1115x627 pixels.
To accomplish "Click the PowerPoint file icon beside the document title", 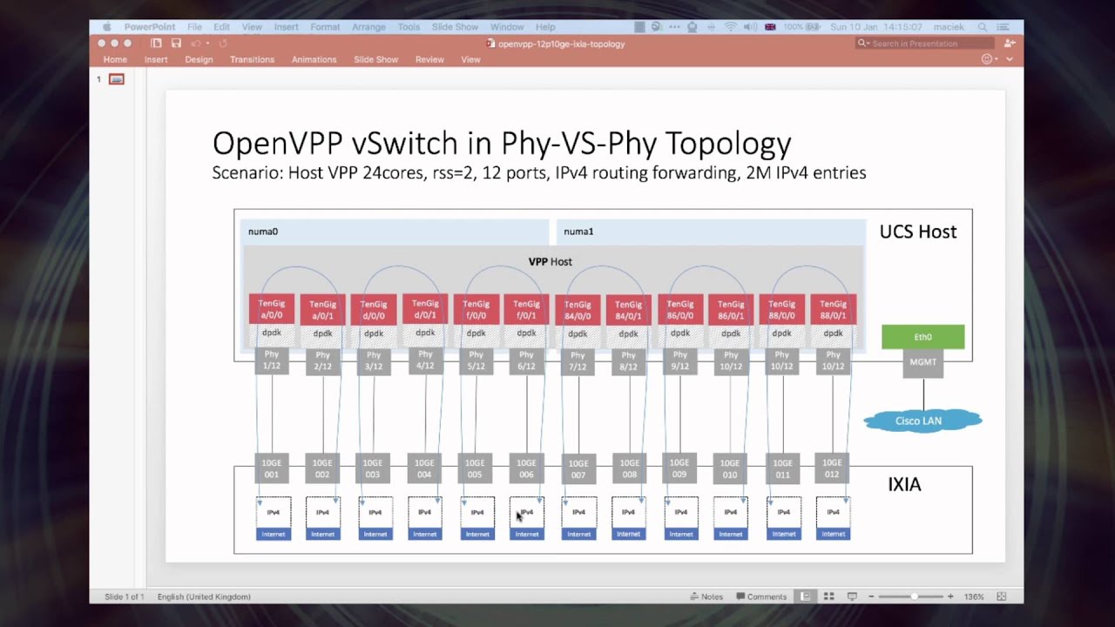I will coord(491,44).
